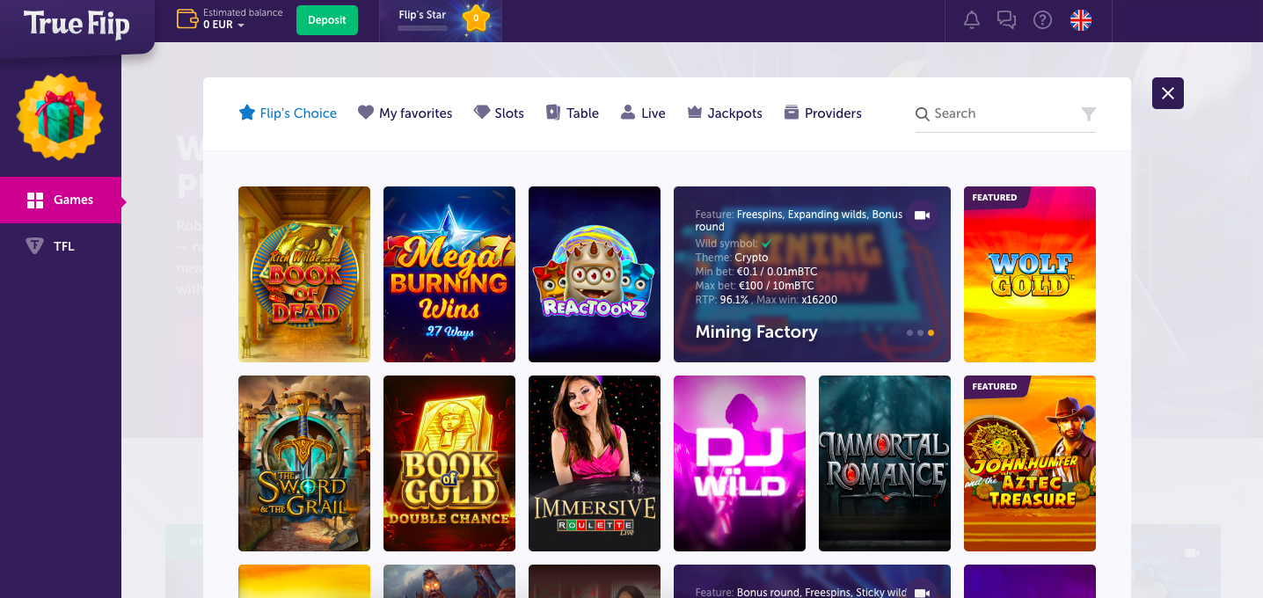Open Immersive Roulette live game
The width and height of the screenshot is (1263, 598).
click(595, 463)
